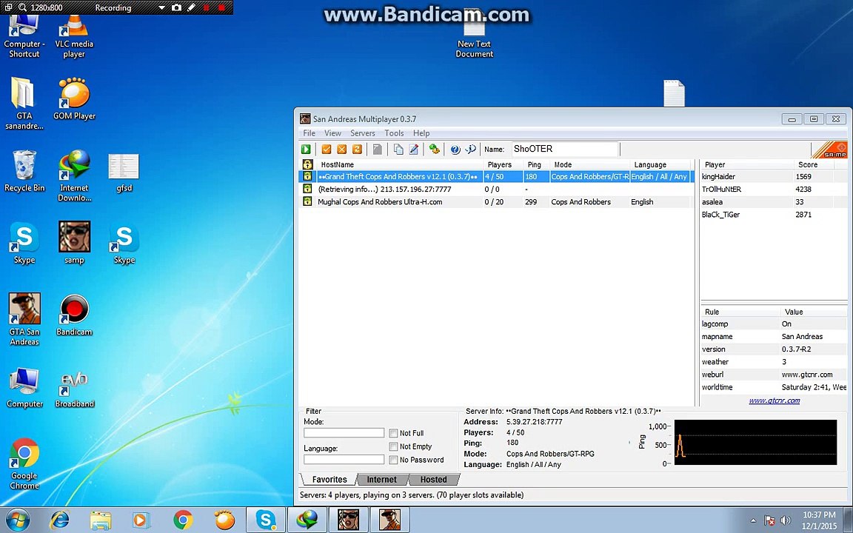Select player TrOllHuNtER in player list
Viewport: 853px width, 533px height.
[773, 190]
